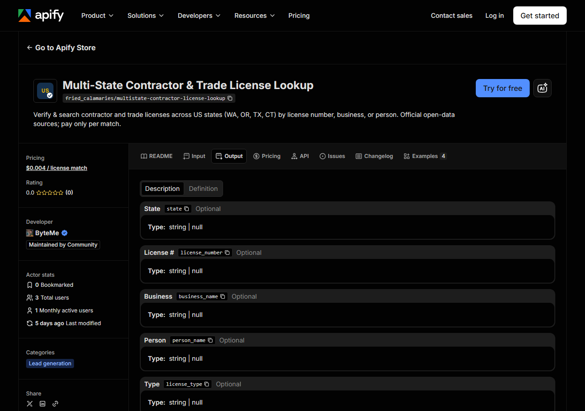This screenshot has width=585, height=411.
Task: Click the Business field header
Action: 347,296
